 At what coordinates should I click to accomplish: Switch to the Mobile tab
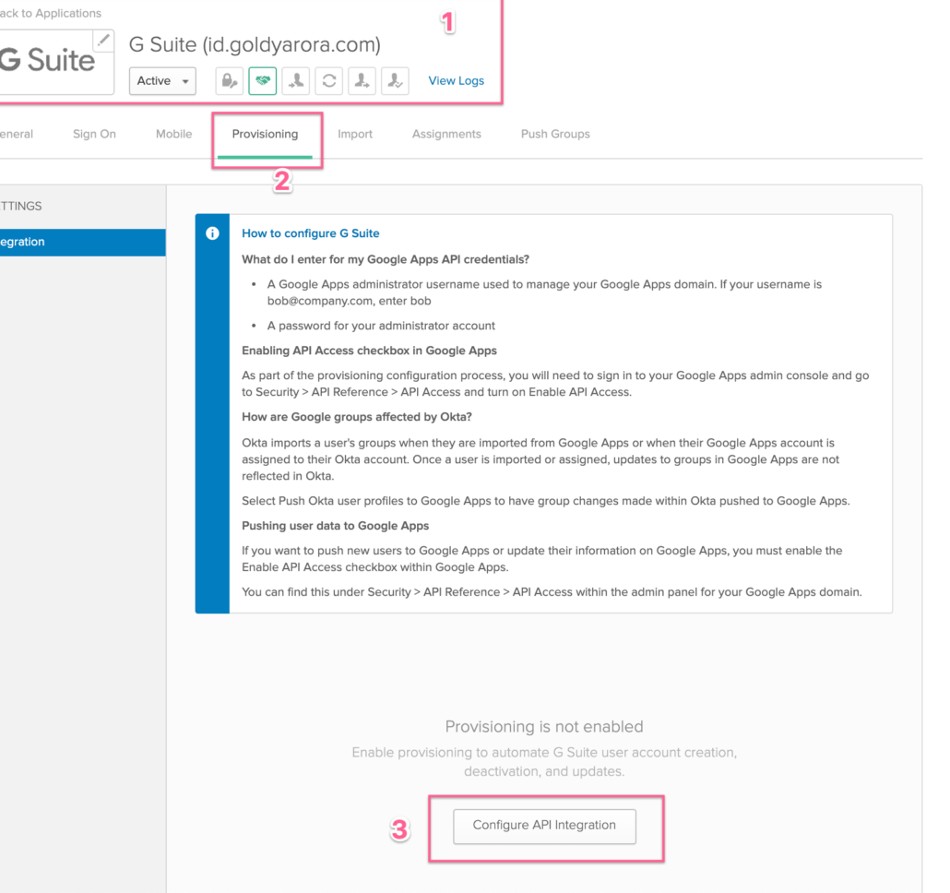[174, 134]
